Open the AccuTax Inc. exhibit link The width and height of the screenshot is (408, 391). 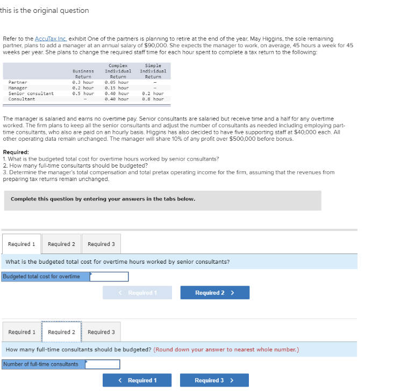[51, 39]
